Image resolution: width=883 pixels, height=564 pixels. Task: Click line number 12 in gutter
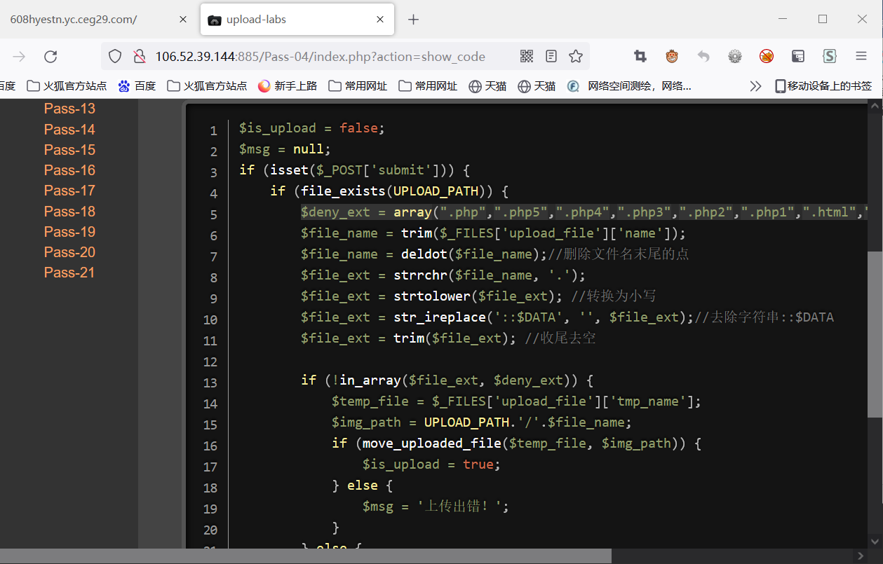pyautogui.click(x=210, y=362)
